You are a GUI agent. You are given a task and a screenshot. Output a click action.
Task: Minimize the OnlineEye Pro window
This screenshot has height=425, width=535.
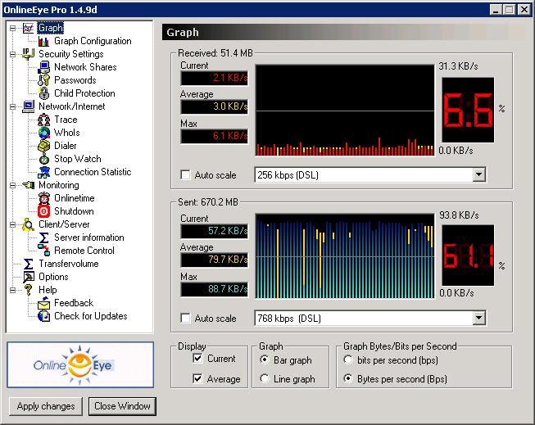coord(496,10)
